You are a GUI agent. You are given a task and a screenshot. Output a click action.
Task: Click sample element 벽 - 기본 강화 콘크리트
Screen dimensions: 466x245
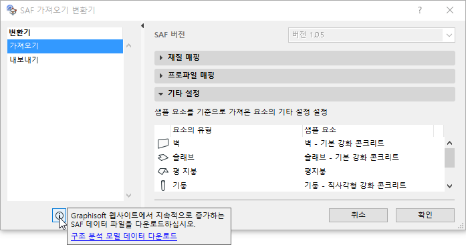click(x=344, y=144)
